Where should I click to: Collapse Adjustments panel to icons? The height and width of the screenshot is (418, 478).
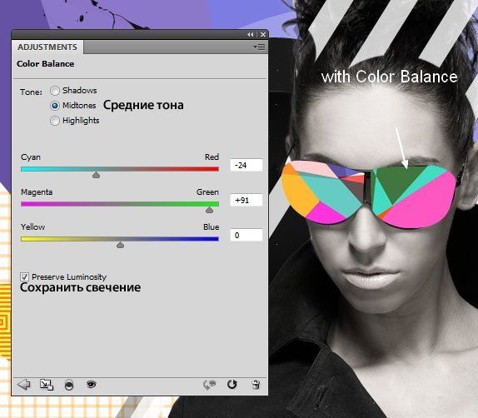tap(251, 35)
